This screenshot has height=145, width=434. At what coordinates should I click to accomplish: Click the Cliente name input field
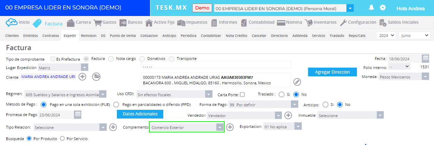click(48, 77)
